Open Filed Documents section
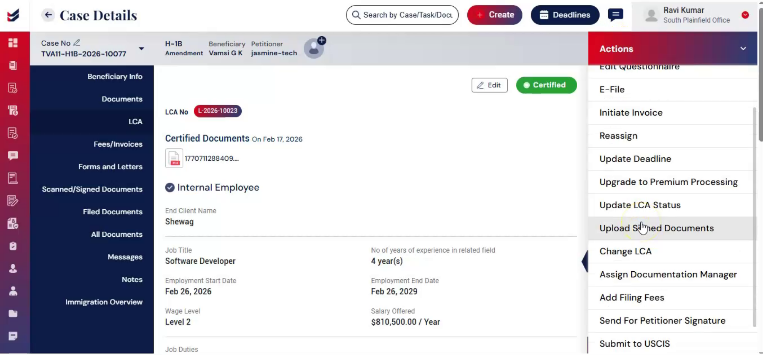 tap(113, 212)
